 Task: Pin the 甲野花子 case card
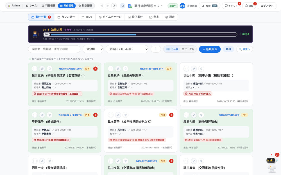tap(42, 115)
